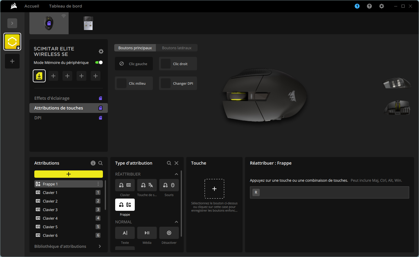Select the wireless USB dongle thumbnail
This screenshot has width=419, height=257.
pyautogui.click(x=88, y=23)
